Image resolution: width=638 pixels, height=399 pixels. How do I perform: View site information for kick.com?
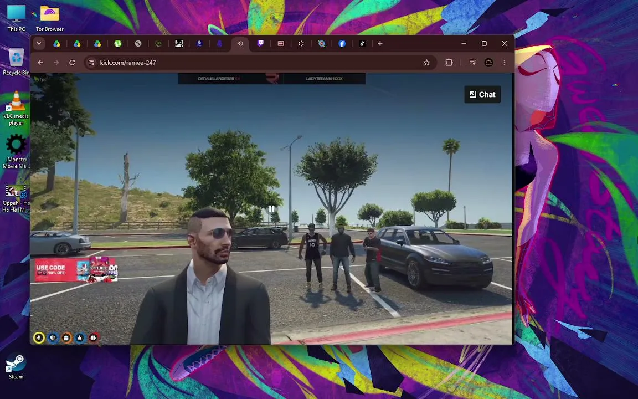point(91,62)
